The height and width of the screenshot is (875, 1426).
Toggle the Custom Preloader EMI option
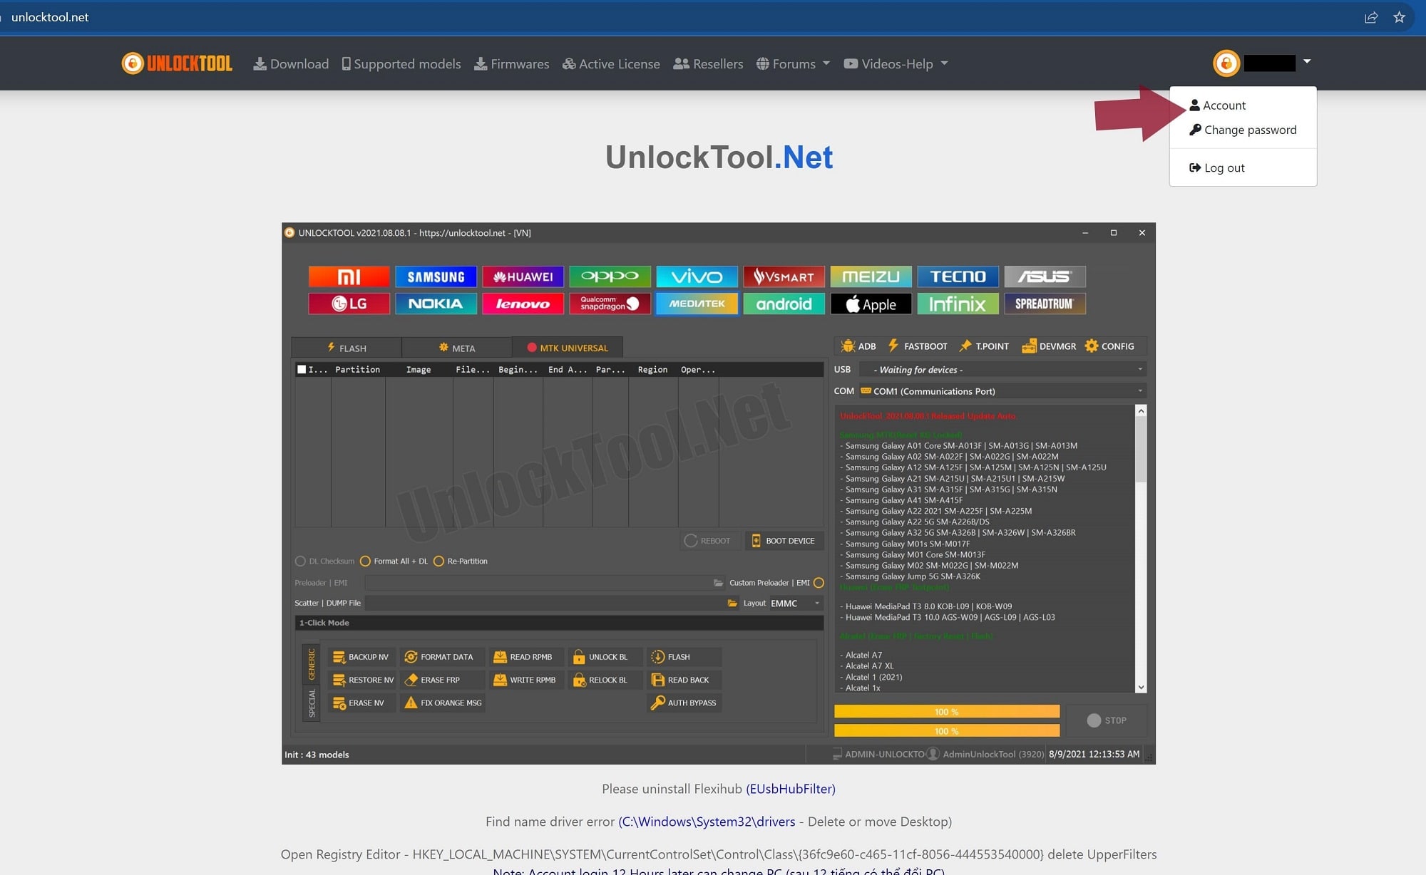[819, 582]
